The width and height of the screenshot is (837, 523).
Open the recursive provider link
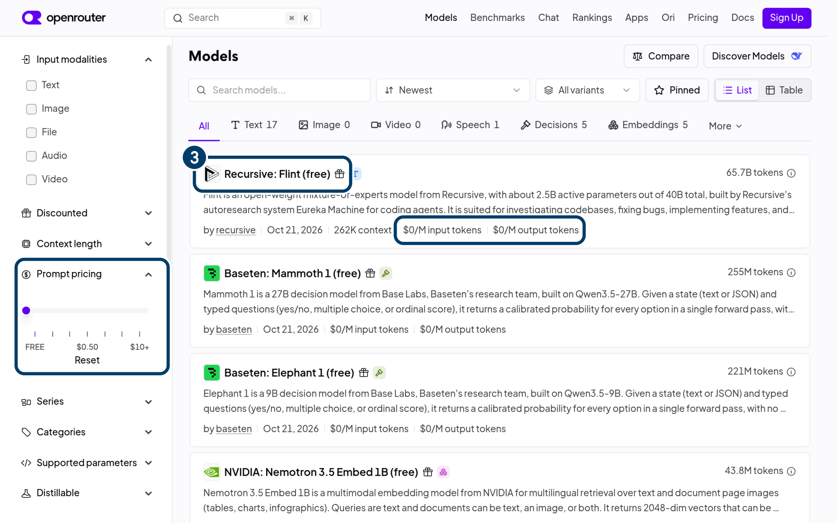pos(236,230)
